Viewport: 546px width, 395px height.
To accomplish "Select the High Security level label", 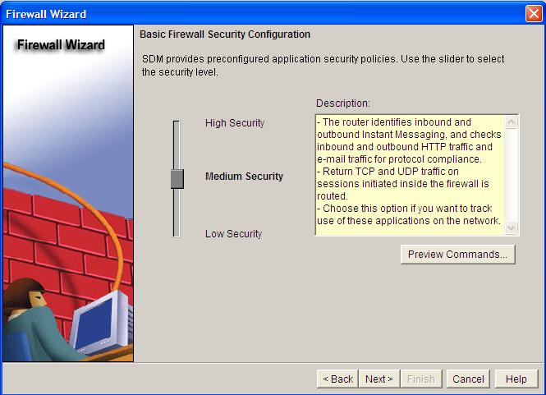I will point(235,123).
